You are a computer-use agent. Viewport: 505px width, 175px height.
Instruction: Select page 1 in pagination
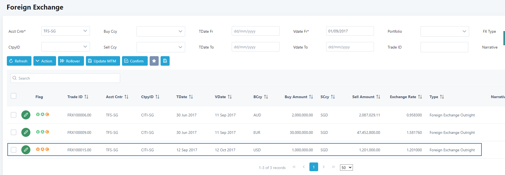[x=314, y=167]
